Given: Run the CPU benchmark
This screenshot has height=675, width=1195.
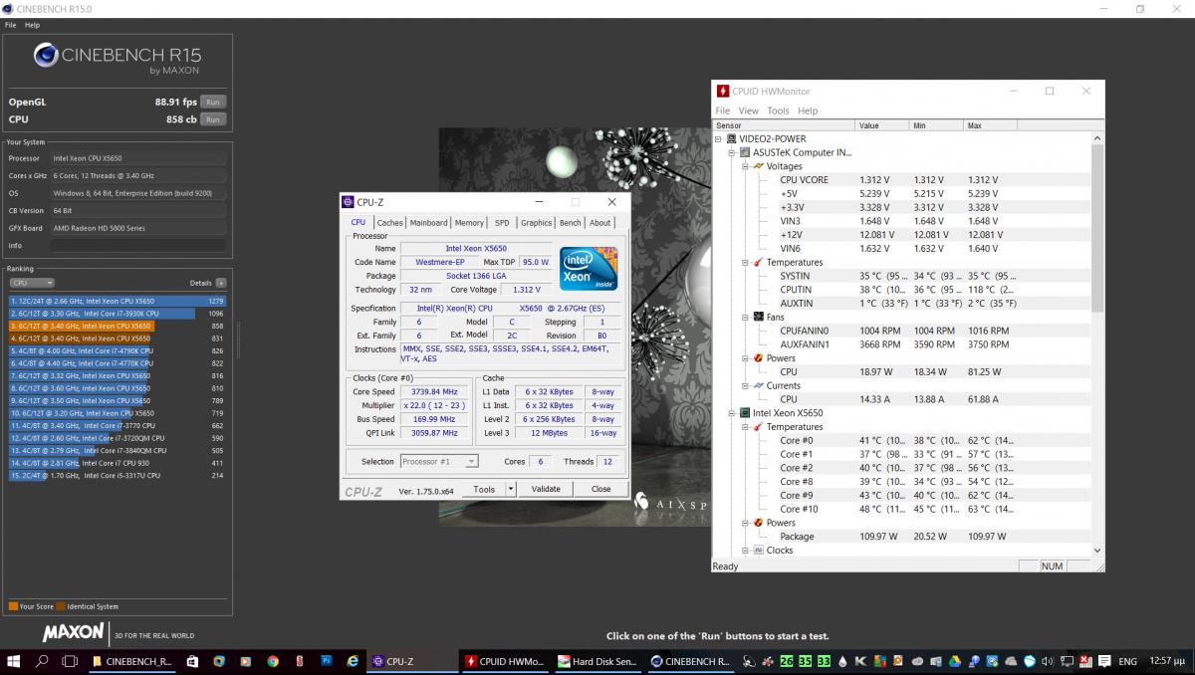Looking at the screenshot, I should coord(212,119).
